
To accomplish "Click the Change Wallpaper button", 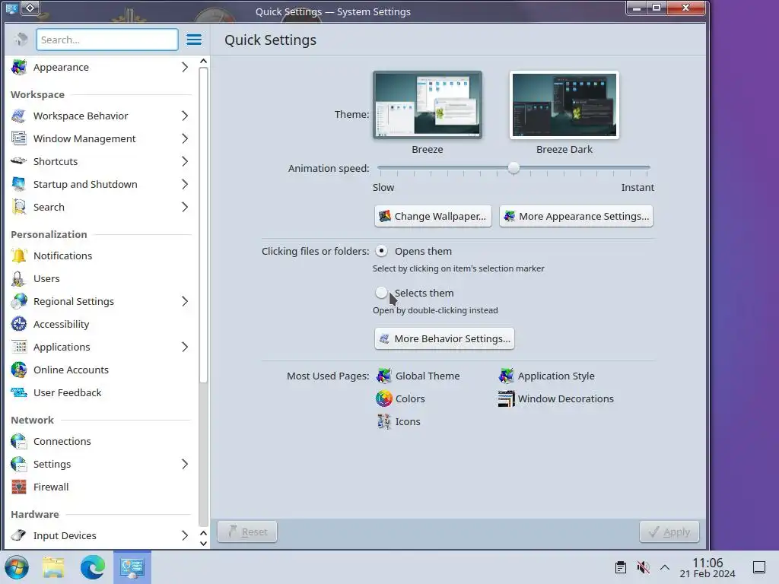I will [433, 216].
